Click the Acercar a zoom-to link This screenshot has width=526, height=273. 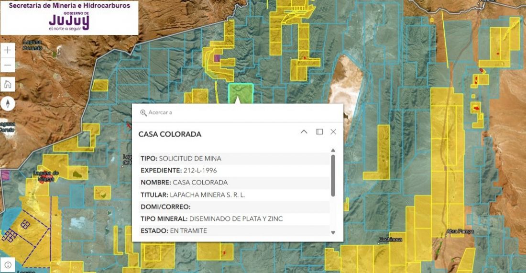(x=160, y=113)
